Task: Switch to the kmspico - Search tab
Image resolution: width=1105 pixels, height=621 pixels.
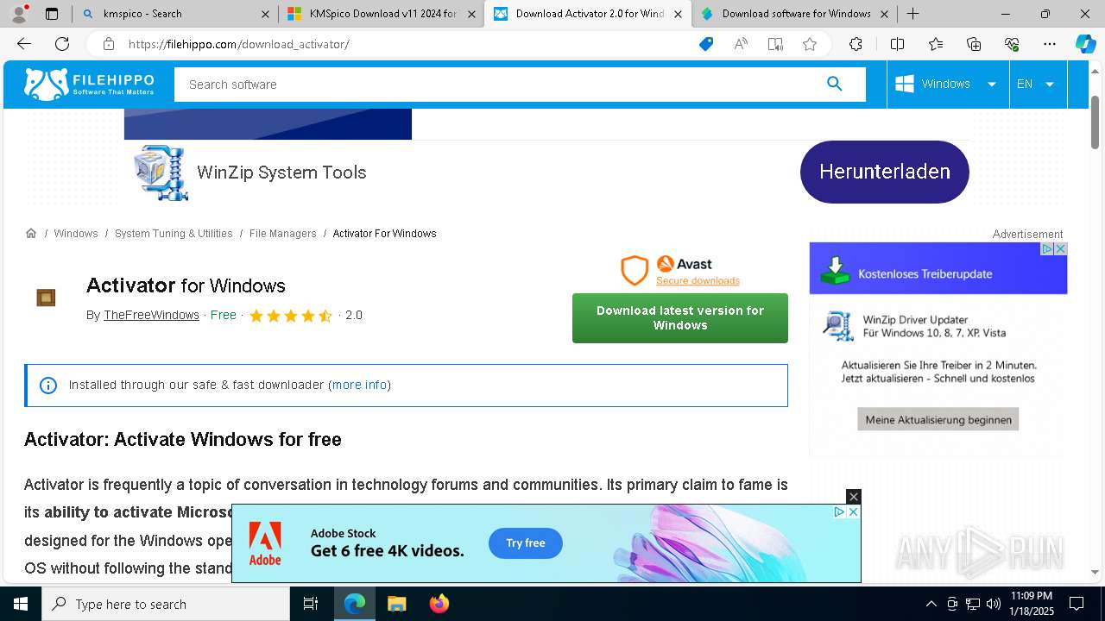Action: click(173, 14)
